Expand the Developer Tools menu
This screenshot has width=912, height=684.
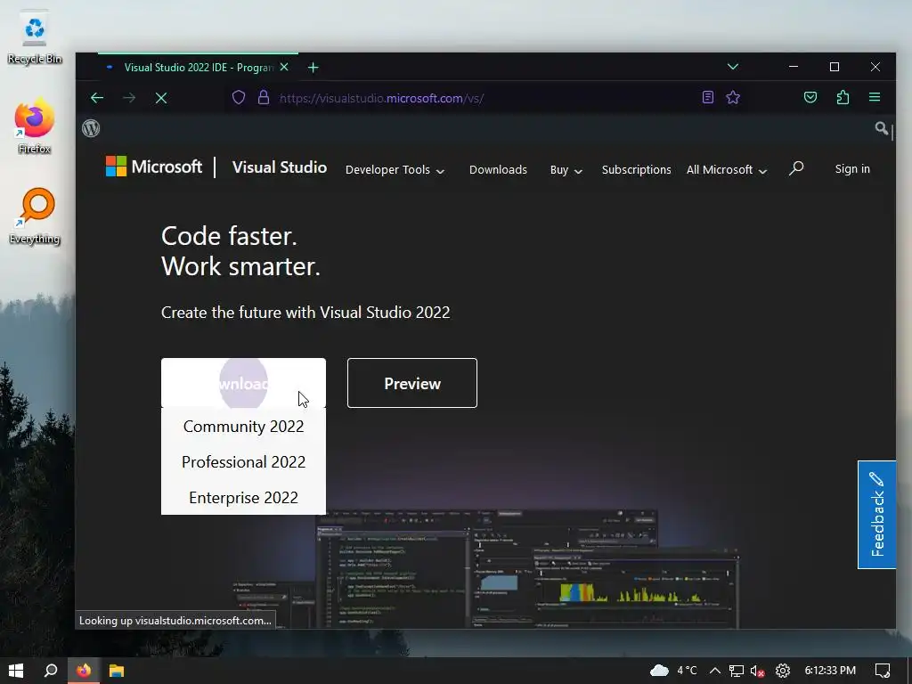pos(395,170)
